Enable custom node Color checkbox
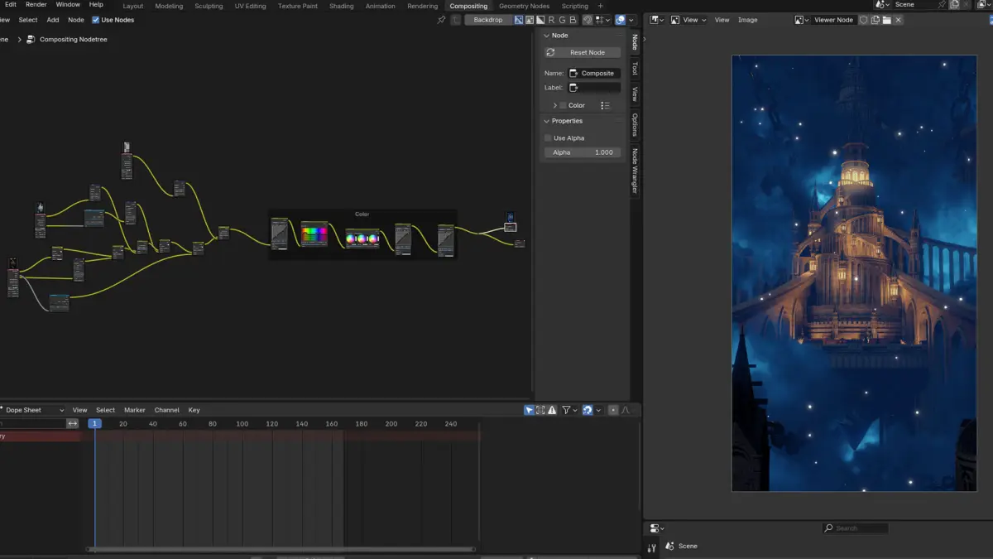Screen dimensions: 993x559 pos(564,105)
